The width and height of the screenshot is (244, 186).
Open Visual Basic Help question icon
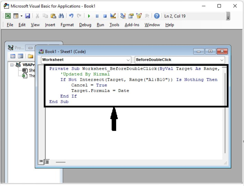[x=157, y=16]
